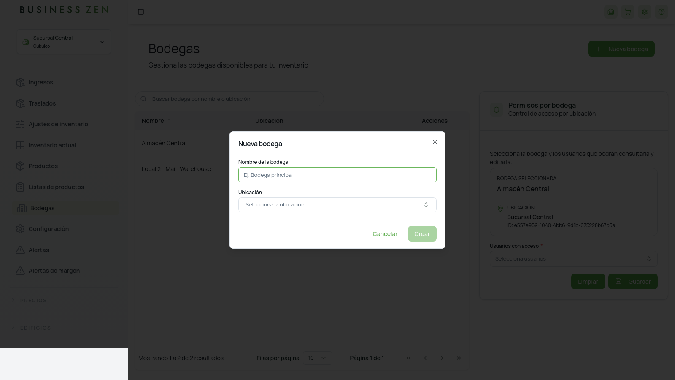Click the Nueva bodega button
675x380 pixels.
point(621,49)
